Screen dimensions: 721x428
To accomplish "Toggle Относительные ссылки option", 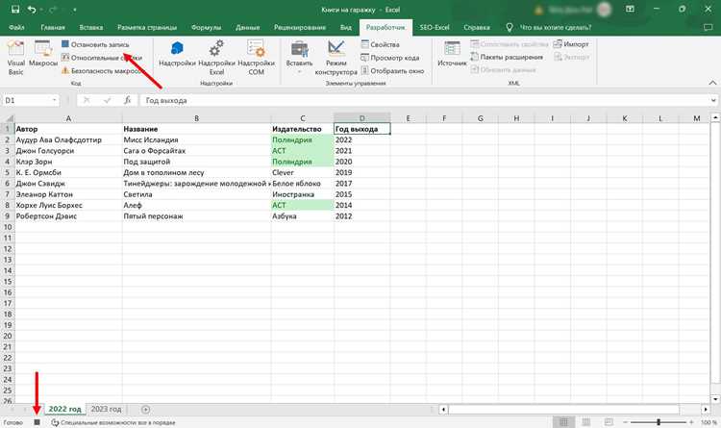I will [x=102, y=58].
